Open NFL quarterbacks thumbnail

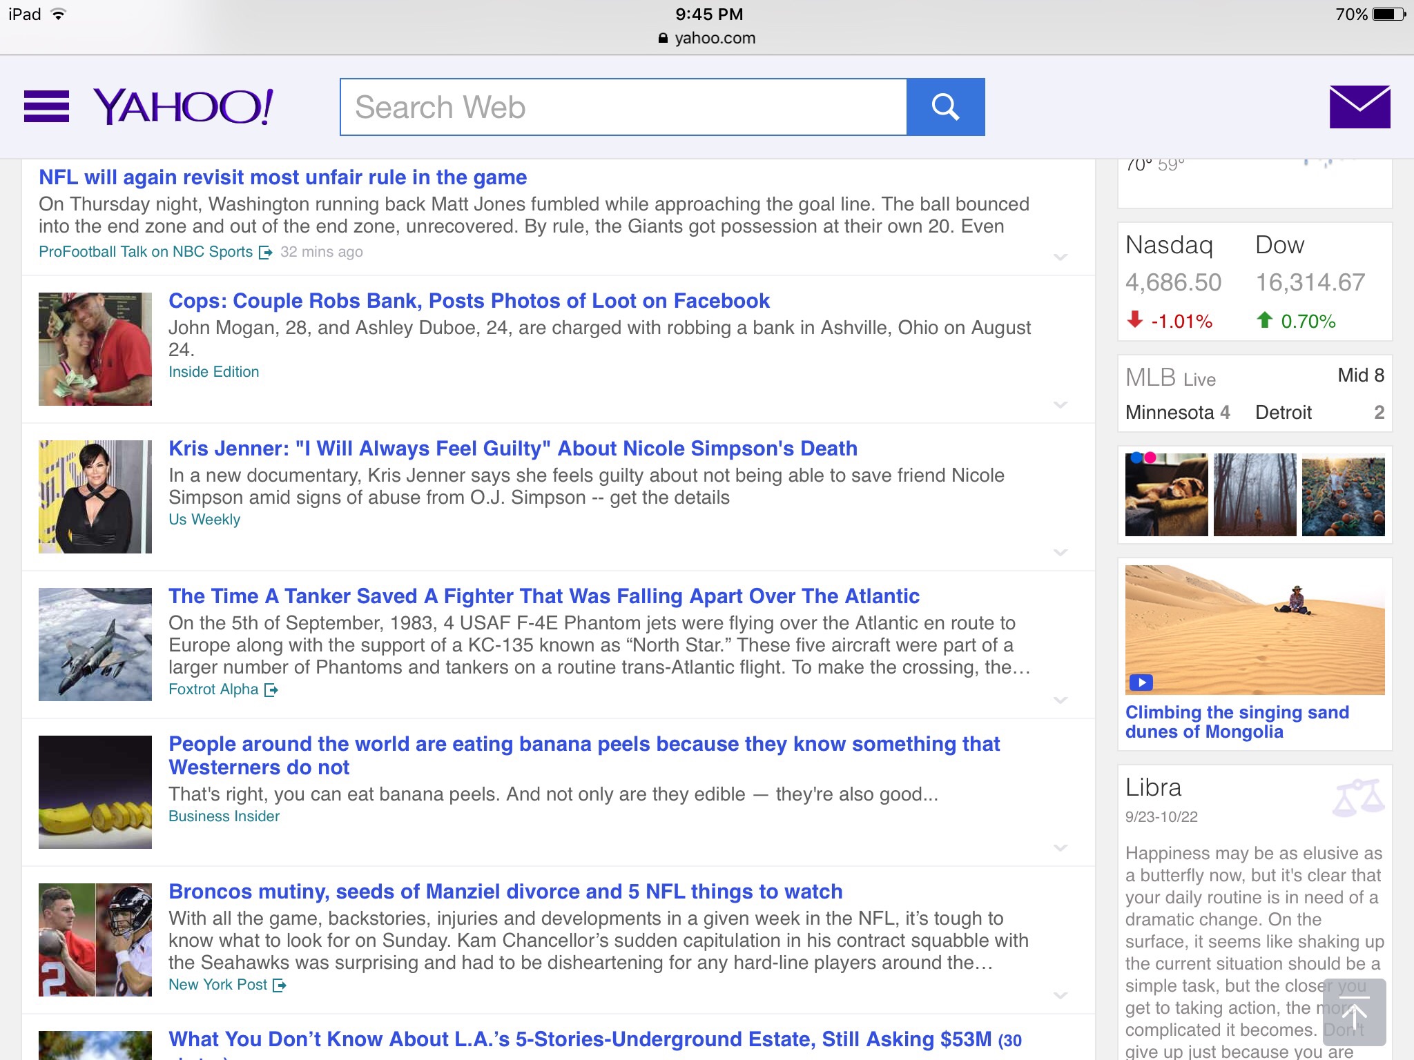95,940
